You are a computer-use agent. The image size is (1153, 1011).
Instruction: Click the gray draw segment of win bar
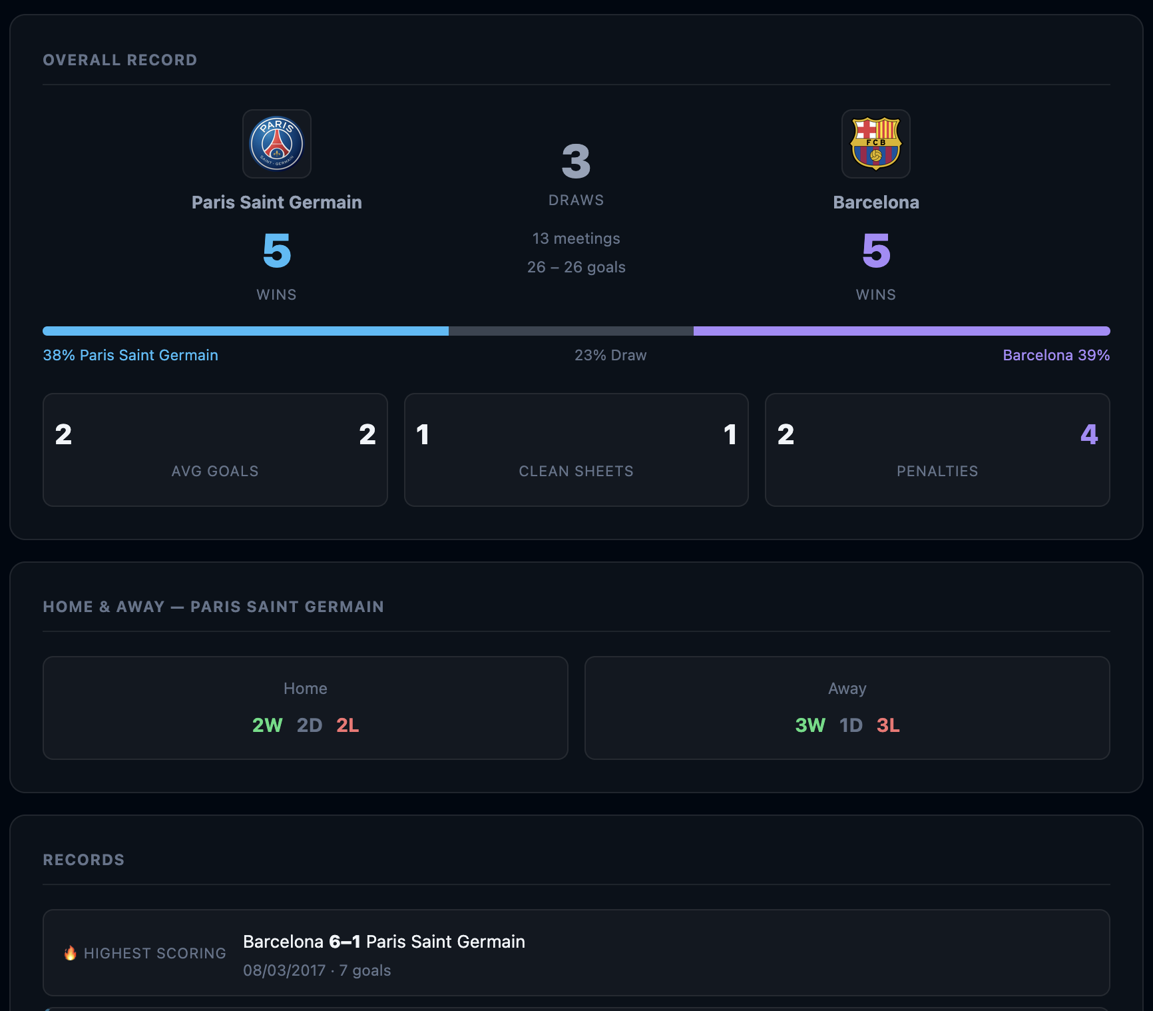pos(571,331)
